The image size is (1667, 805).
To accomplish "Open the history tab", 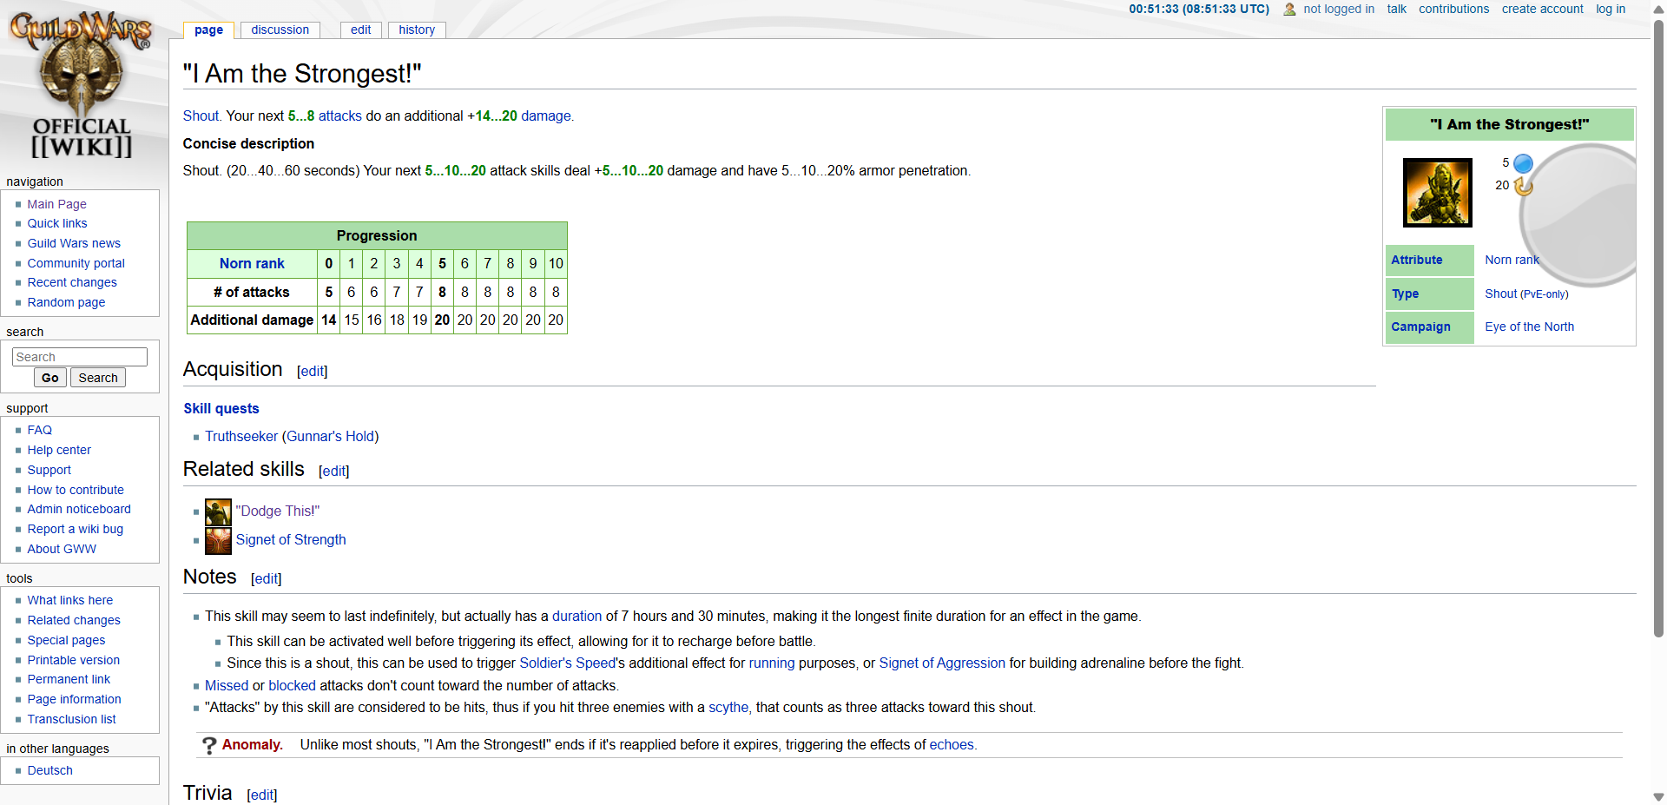I will 417,30.
